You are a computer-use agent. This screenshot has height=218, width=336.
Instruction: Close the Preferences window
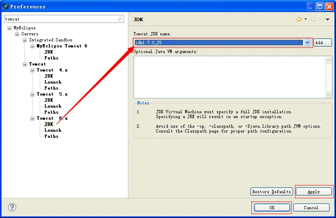click(x=329, y=7)
